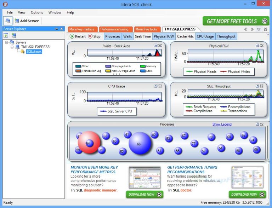The height and width of the screenshot is (208, 272).
Task: Stop monitoring with the Stop button
Action: (x=94, y=36)
